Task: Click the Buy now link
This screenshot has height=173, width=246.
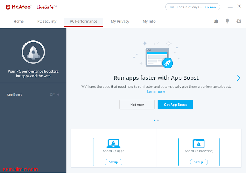Action: pos(210,7)
